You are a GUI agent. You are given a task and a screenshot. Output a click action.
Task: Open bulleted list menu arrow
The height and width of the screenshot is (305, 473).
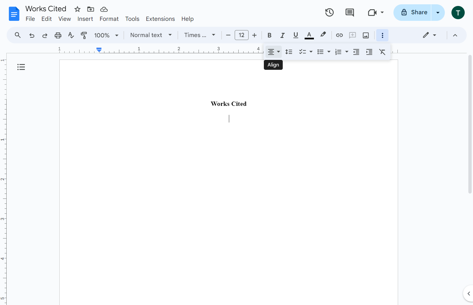click(329, 52)
